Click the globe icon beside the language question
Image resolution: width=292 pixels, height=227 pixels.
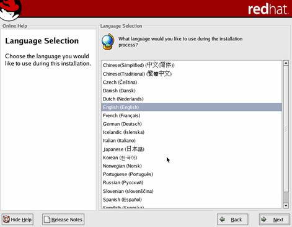(x=108, y=42)
